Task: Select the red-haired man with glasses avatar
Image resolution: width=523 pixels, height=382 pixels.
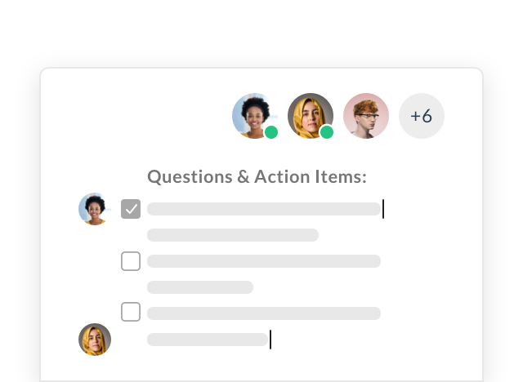Action: coord(365,115)
